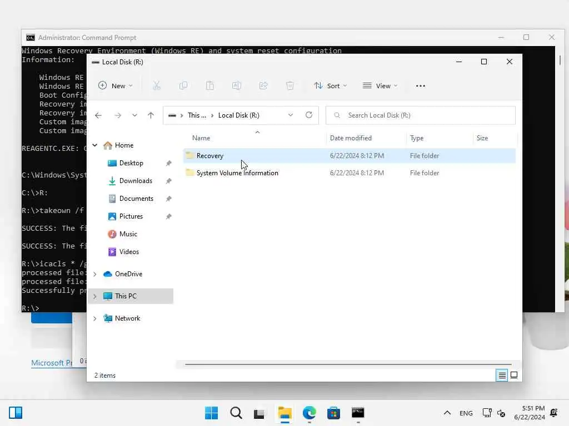The image size is (569, 426).
Task: Go forward with the right arrow
Action: click(x=118, y=115)
